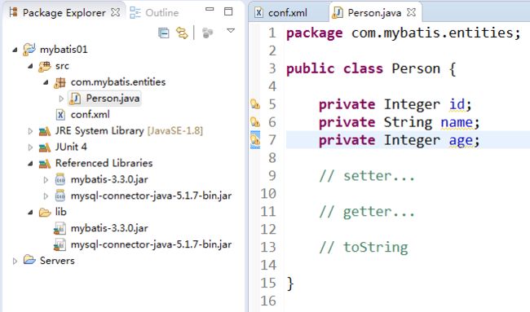Screen dimensions: 530x312
Task: Click the 'age' field on line 7
Action: click(461, 140)
